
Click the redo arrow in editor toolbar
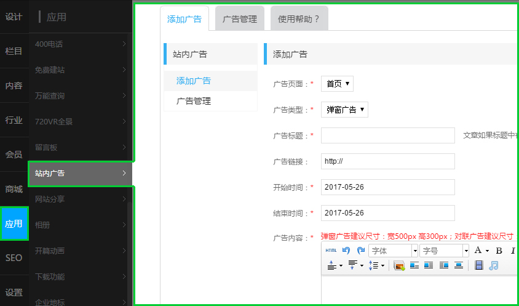click(x=361, y=251)
